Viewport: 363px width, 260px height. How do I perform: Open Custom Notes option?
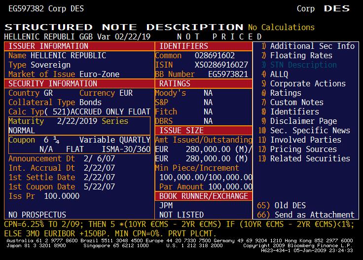[x=292, y=102]
